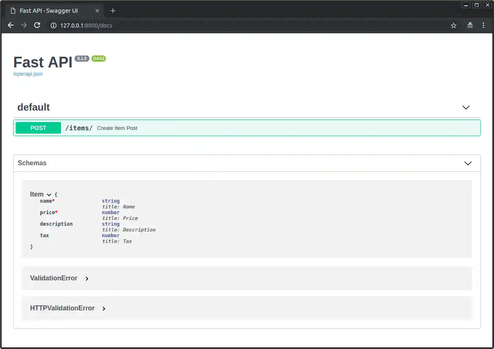Open a new browser tab
The image size is (494, 349).
click(x=112, y=11)
